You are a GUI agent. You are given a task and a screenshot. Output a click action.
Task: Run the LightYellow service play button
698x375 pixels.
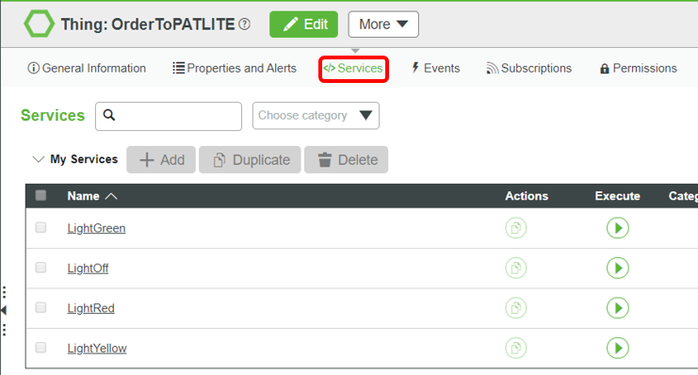pos(617,348)
